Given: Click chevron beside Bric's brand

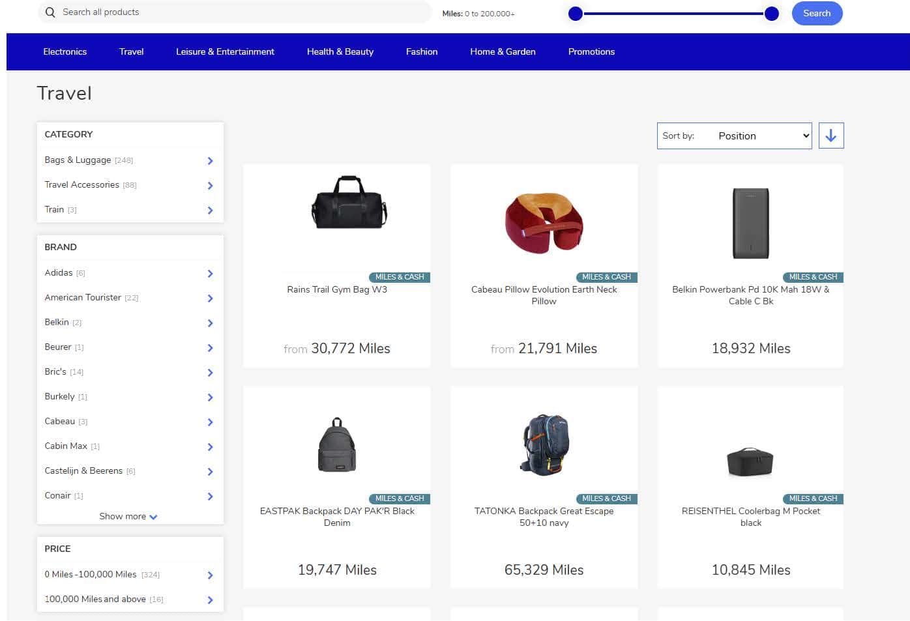Looking at the screenshot, I should (x=210, y=372).
